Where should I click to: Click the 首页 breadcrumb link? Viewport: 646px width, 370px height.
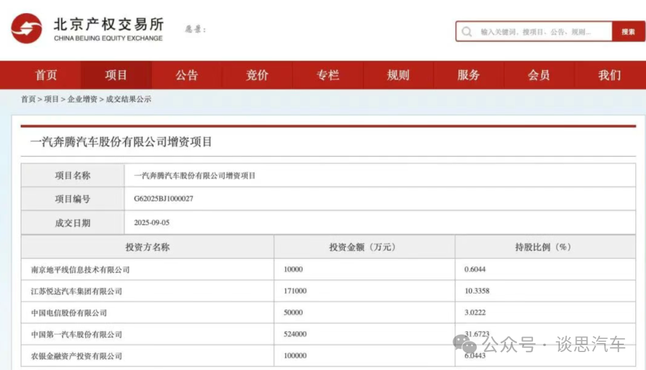(26, 99)
